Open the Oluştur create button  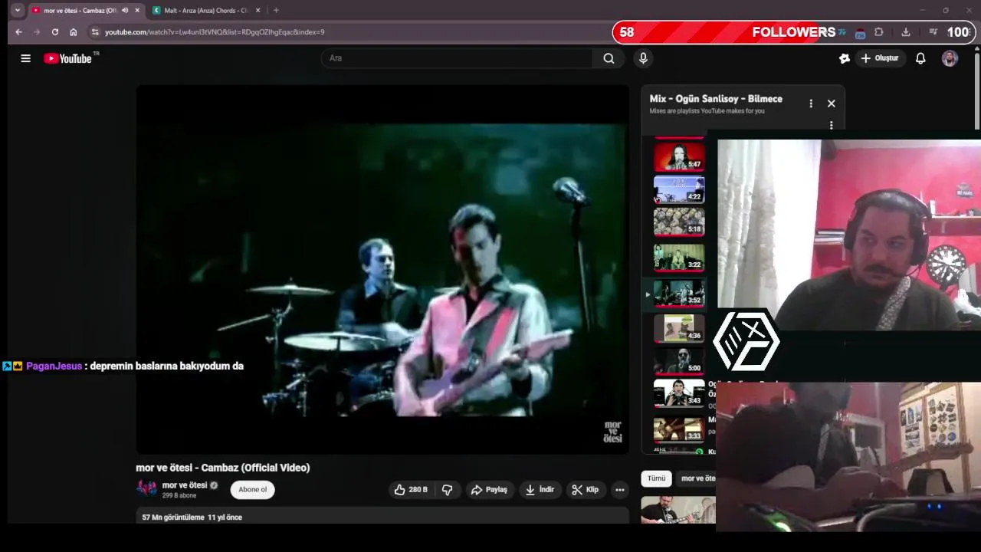880,58
